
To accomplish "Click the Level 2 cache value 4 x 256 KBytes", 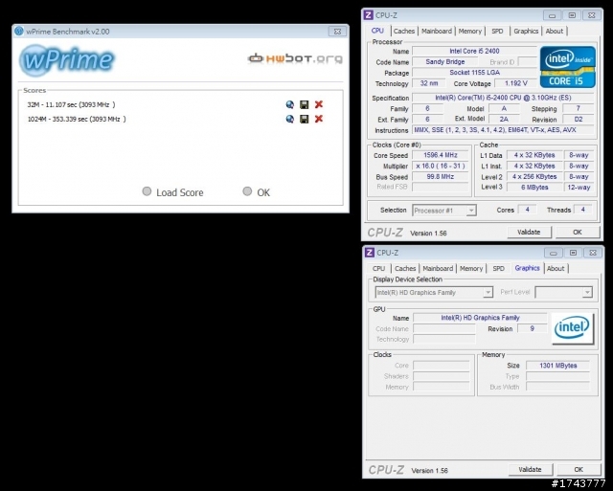I will [534, 176].
